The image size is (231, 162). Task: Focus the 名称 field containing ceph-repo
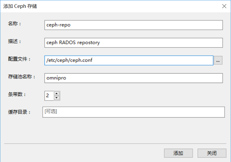pyautogui.click(x=133, y=25)
